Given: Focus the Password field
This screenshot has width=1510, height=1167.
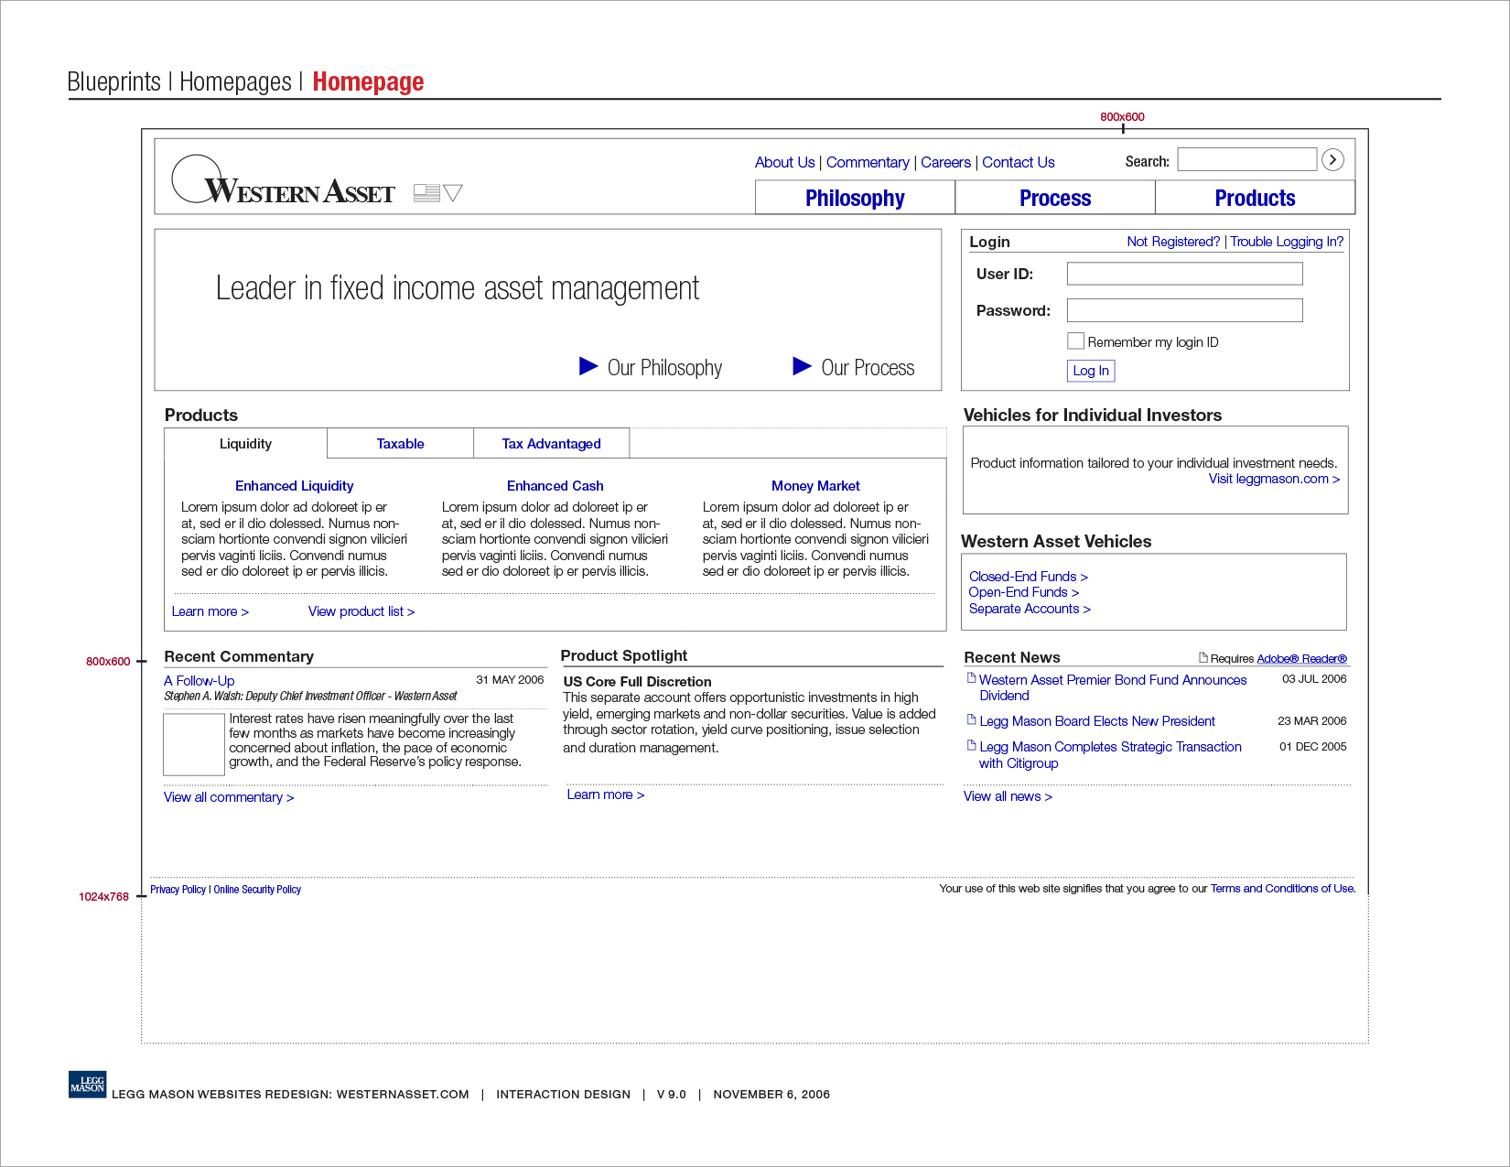Looking at the screenshot, I should (1184, 310).
